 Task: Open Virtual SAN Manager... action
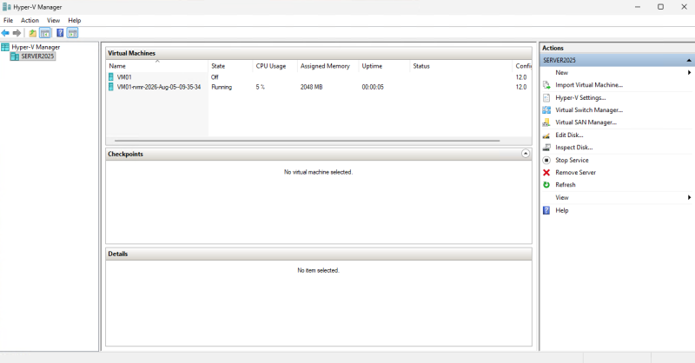pyautogui.click(x=586, y=122)
